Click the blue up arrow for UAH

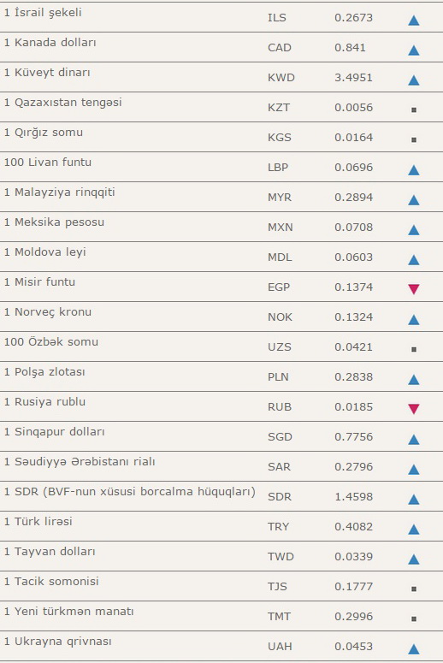[413, 649]
